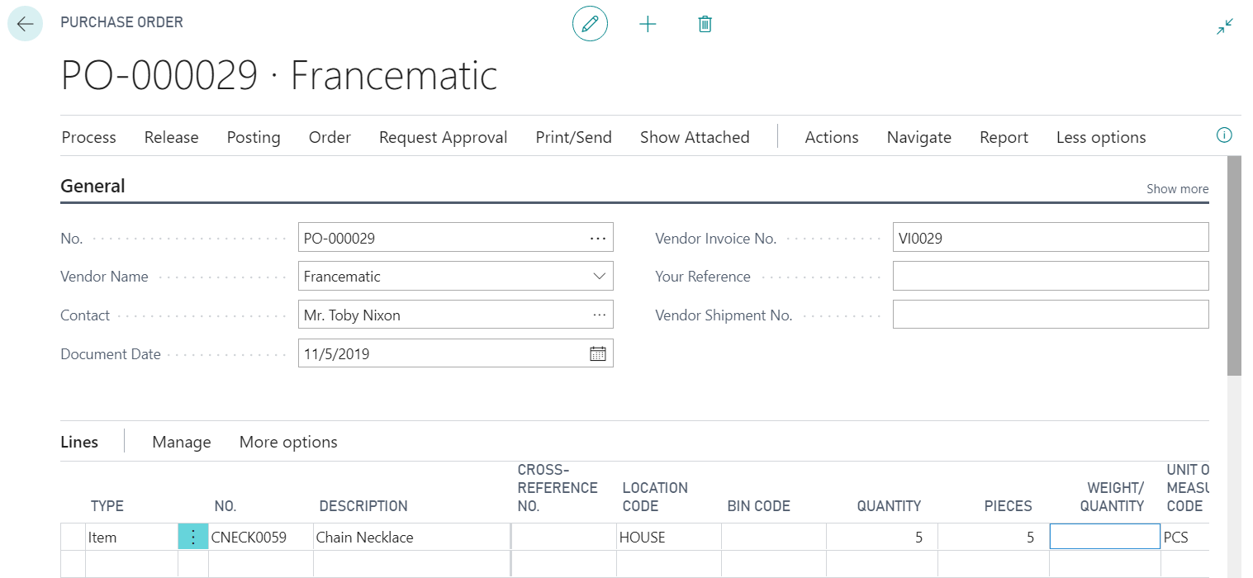Select the HOUSE location code cell
This screenshot has height=578, width=1253.
point(668,537)
